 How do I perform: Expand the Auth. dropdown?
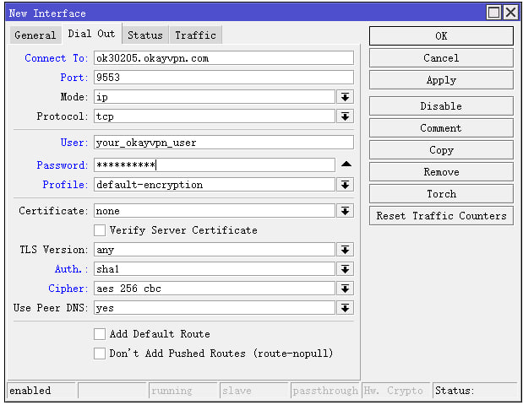(346, 269)
